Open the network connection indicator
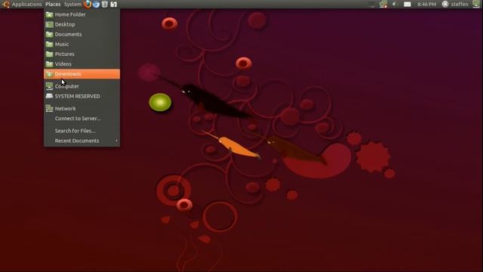This screenshot has width=483, height=272. [x=383, y=4]
